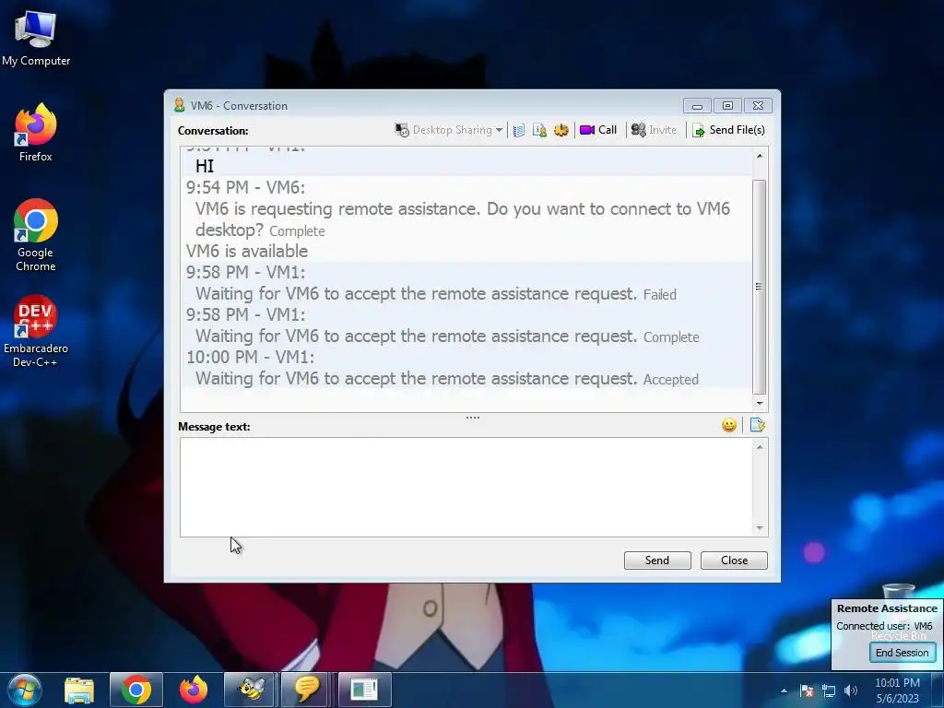944x708 pixels.
Task: Open the user information icon in toolbar
Action: (539, 130)
